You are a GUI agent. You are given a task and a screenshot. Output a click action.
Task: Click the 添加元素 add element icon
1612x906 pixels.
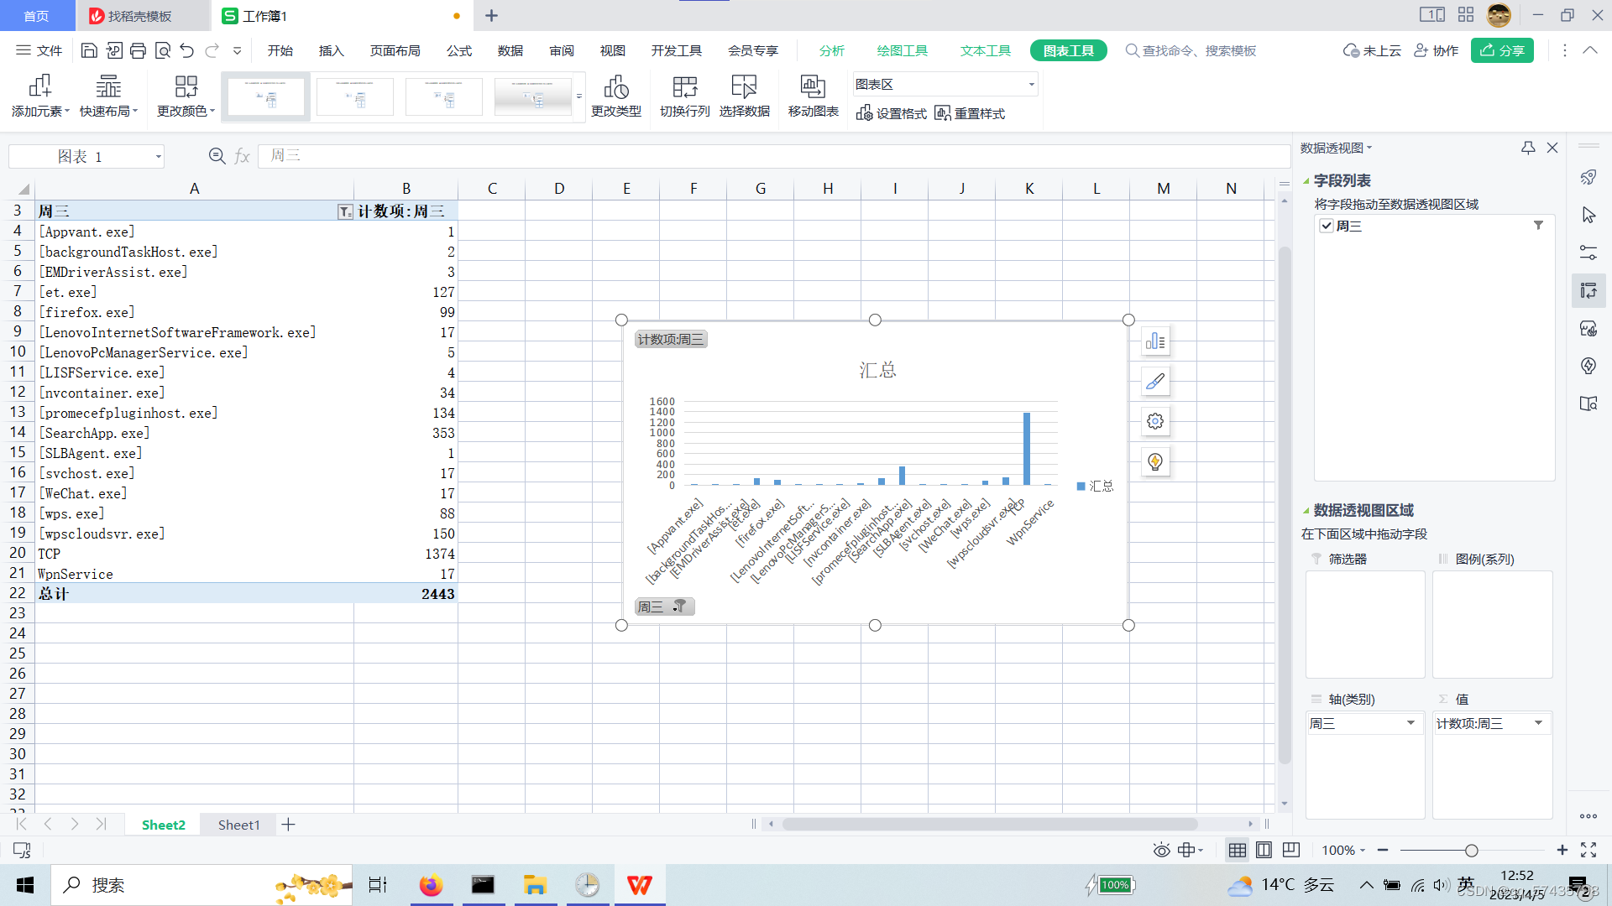pyautogui.click(x=39, y=87)
